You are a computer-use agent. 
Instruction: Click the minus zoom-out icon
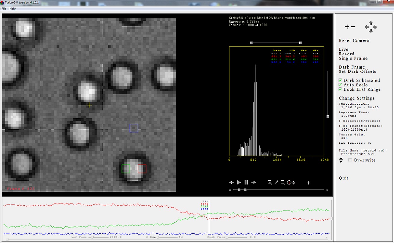[353, 27]
